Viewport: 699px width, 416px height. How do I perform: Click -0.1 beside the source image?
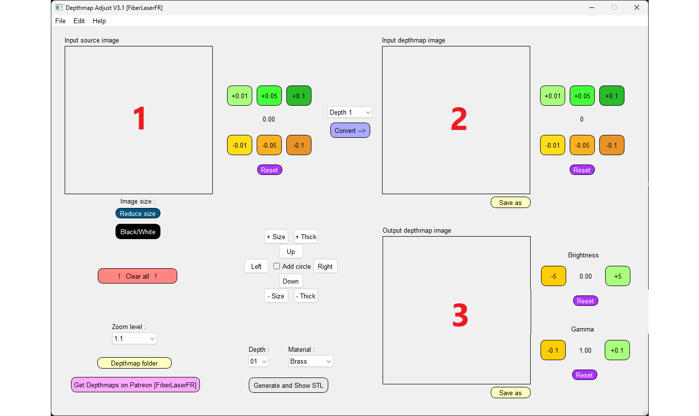(299, 145)
